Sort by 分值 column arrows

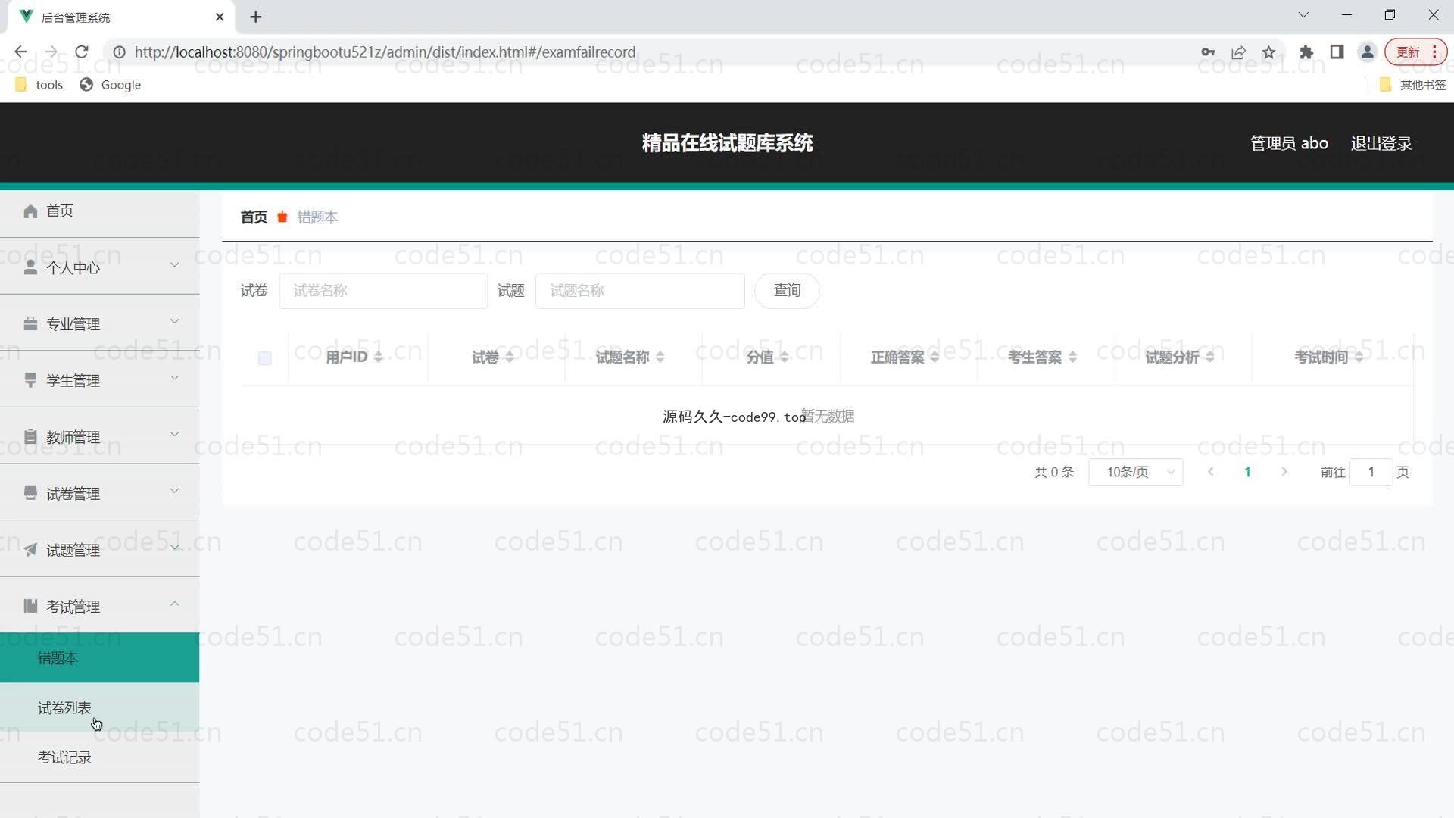click(785, 357)
